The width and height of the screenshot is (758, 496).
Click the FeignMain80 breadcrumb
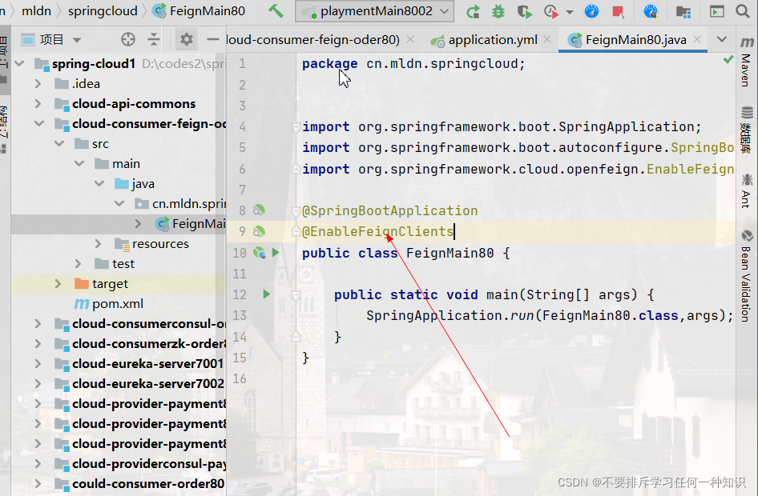pos(199,10)
